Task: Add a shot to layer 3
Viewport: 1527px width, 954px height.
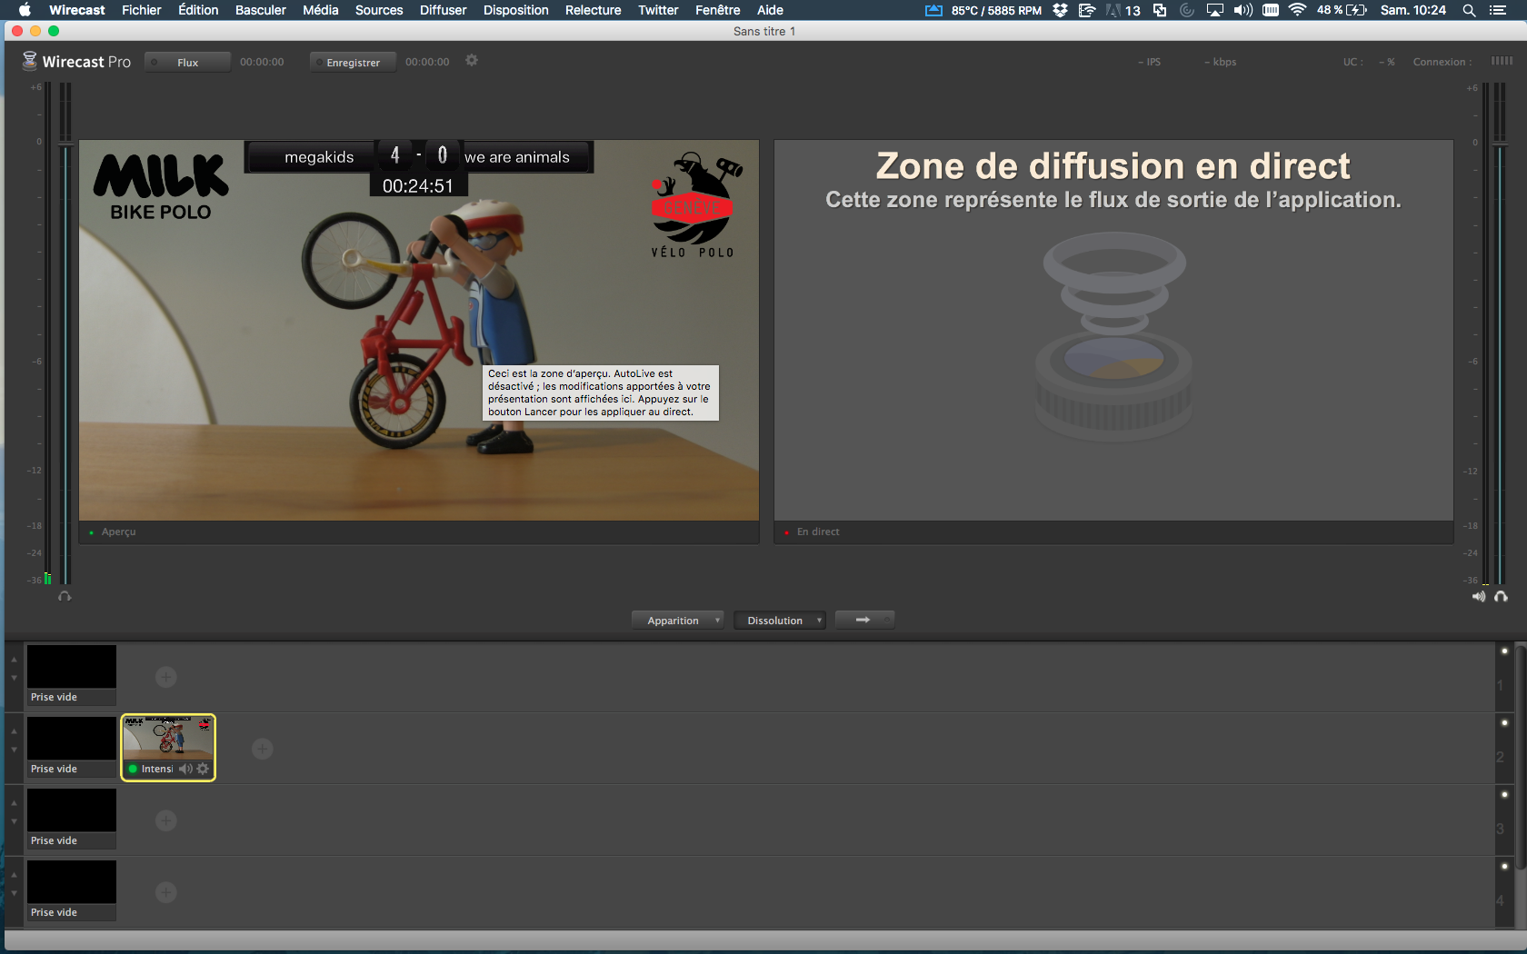Action: click(165, 820)
